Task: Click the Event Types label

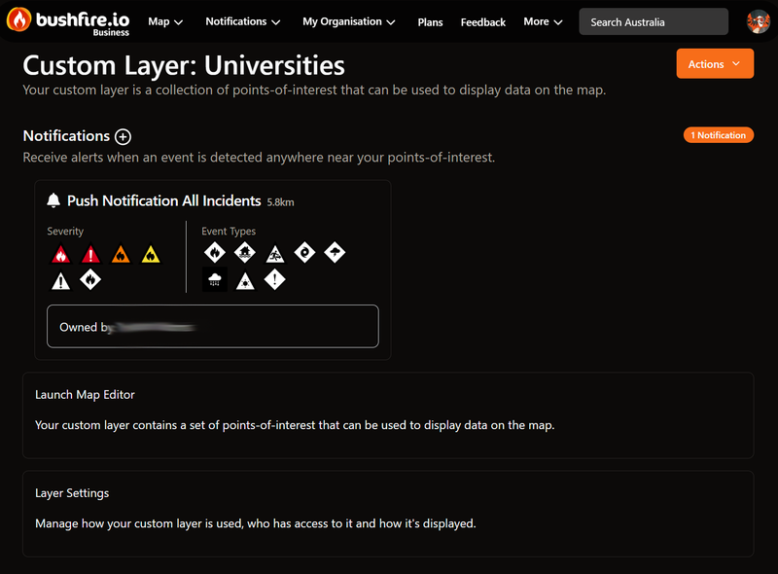Action: point(229,231)
